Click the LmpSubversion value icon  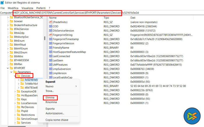pyautogui.click(x=50, y=69)
